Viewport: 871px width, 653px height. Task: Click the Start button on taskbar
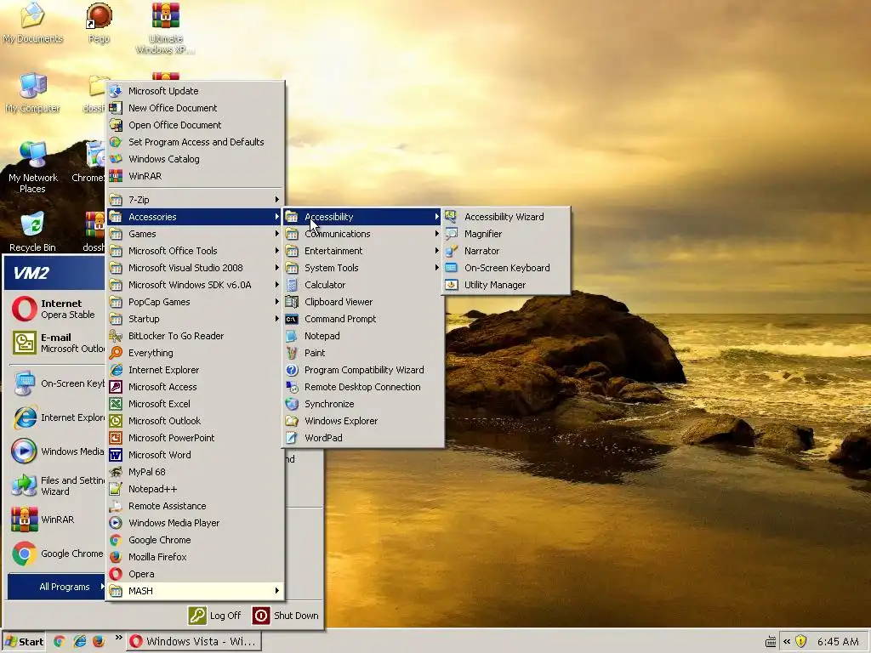tap(23, 641)
